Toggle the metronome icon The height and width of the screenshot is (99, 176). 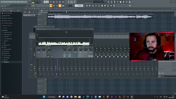pyautogui.click(x=51, y=2)
